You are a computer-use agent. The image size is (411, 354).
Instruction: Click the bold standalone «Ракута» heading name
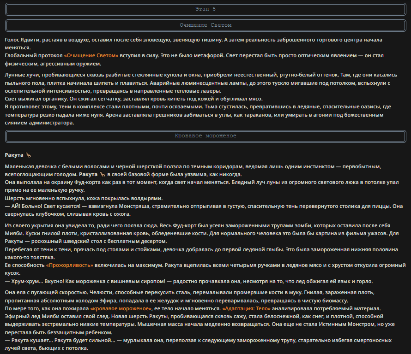14,155
